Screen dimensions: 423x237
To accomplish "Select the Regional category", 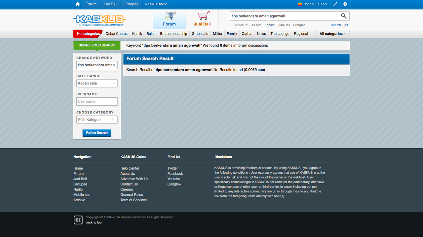I will (x=301, y=34).
